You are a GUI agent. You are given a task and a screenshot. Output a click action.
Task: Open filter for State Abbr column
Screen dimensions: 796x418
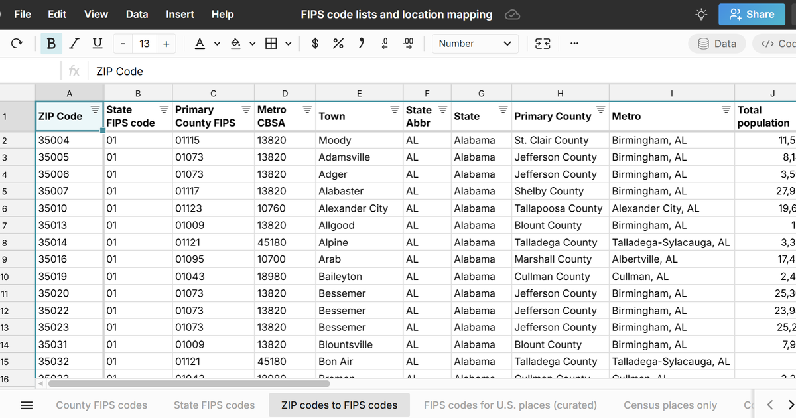442,109
